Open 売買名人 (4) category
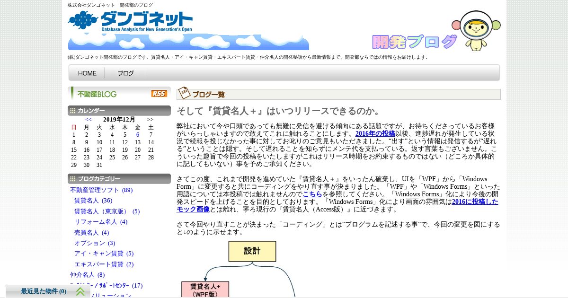568x298 pixels. (x=92, y=233)
